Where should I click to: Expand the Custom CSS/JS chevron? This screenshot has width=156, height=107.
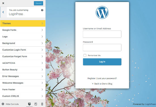coord(42,96)
